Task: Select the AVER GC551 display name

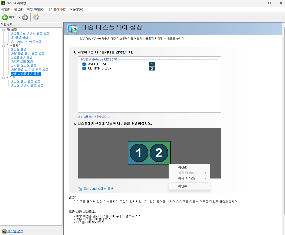Action: (x=97, y=64)
